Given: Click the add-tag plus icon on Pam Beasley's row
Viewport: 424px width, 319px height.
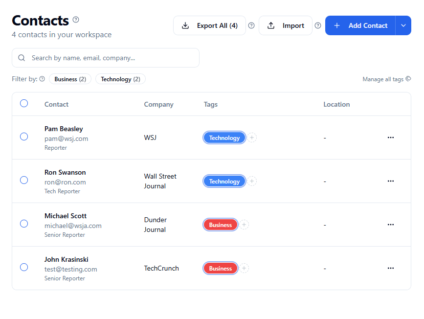Looking at the screenshot, I should (252, 137).
